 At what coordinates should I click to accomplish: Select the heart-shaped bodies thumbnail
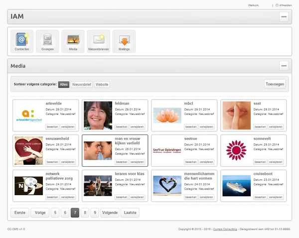[x=167, y=186]
